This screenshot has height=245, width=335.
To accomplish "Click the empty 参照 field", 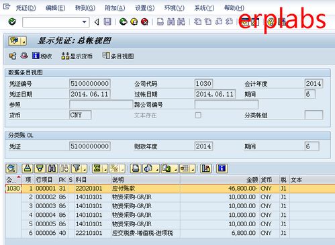I will point(101,105).
